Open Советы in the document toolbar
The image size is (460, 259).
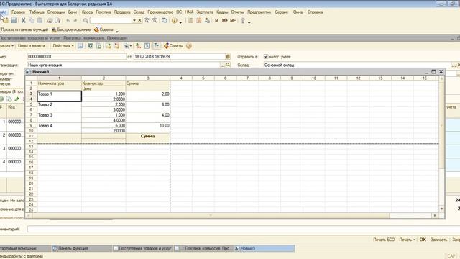click(x=173, y=46)
